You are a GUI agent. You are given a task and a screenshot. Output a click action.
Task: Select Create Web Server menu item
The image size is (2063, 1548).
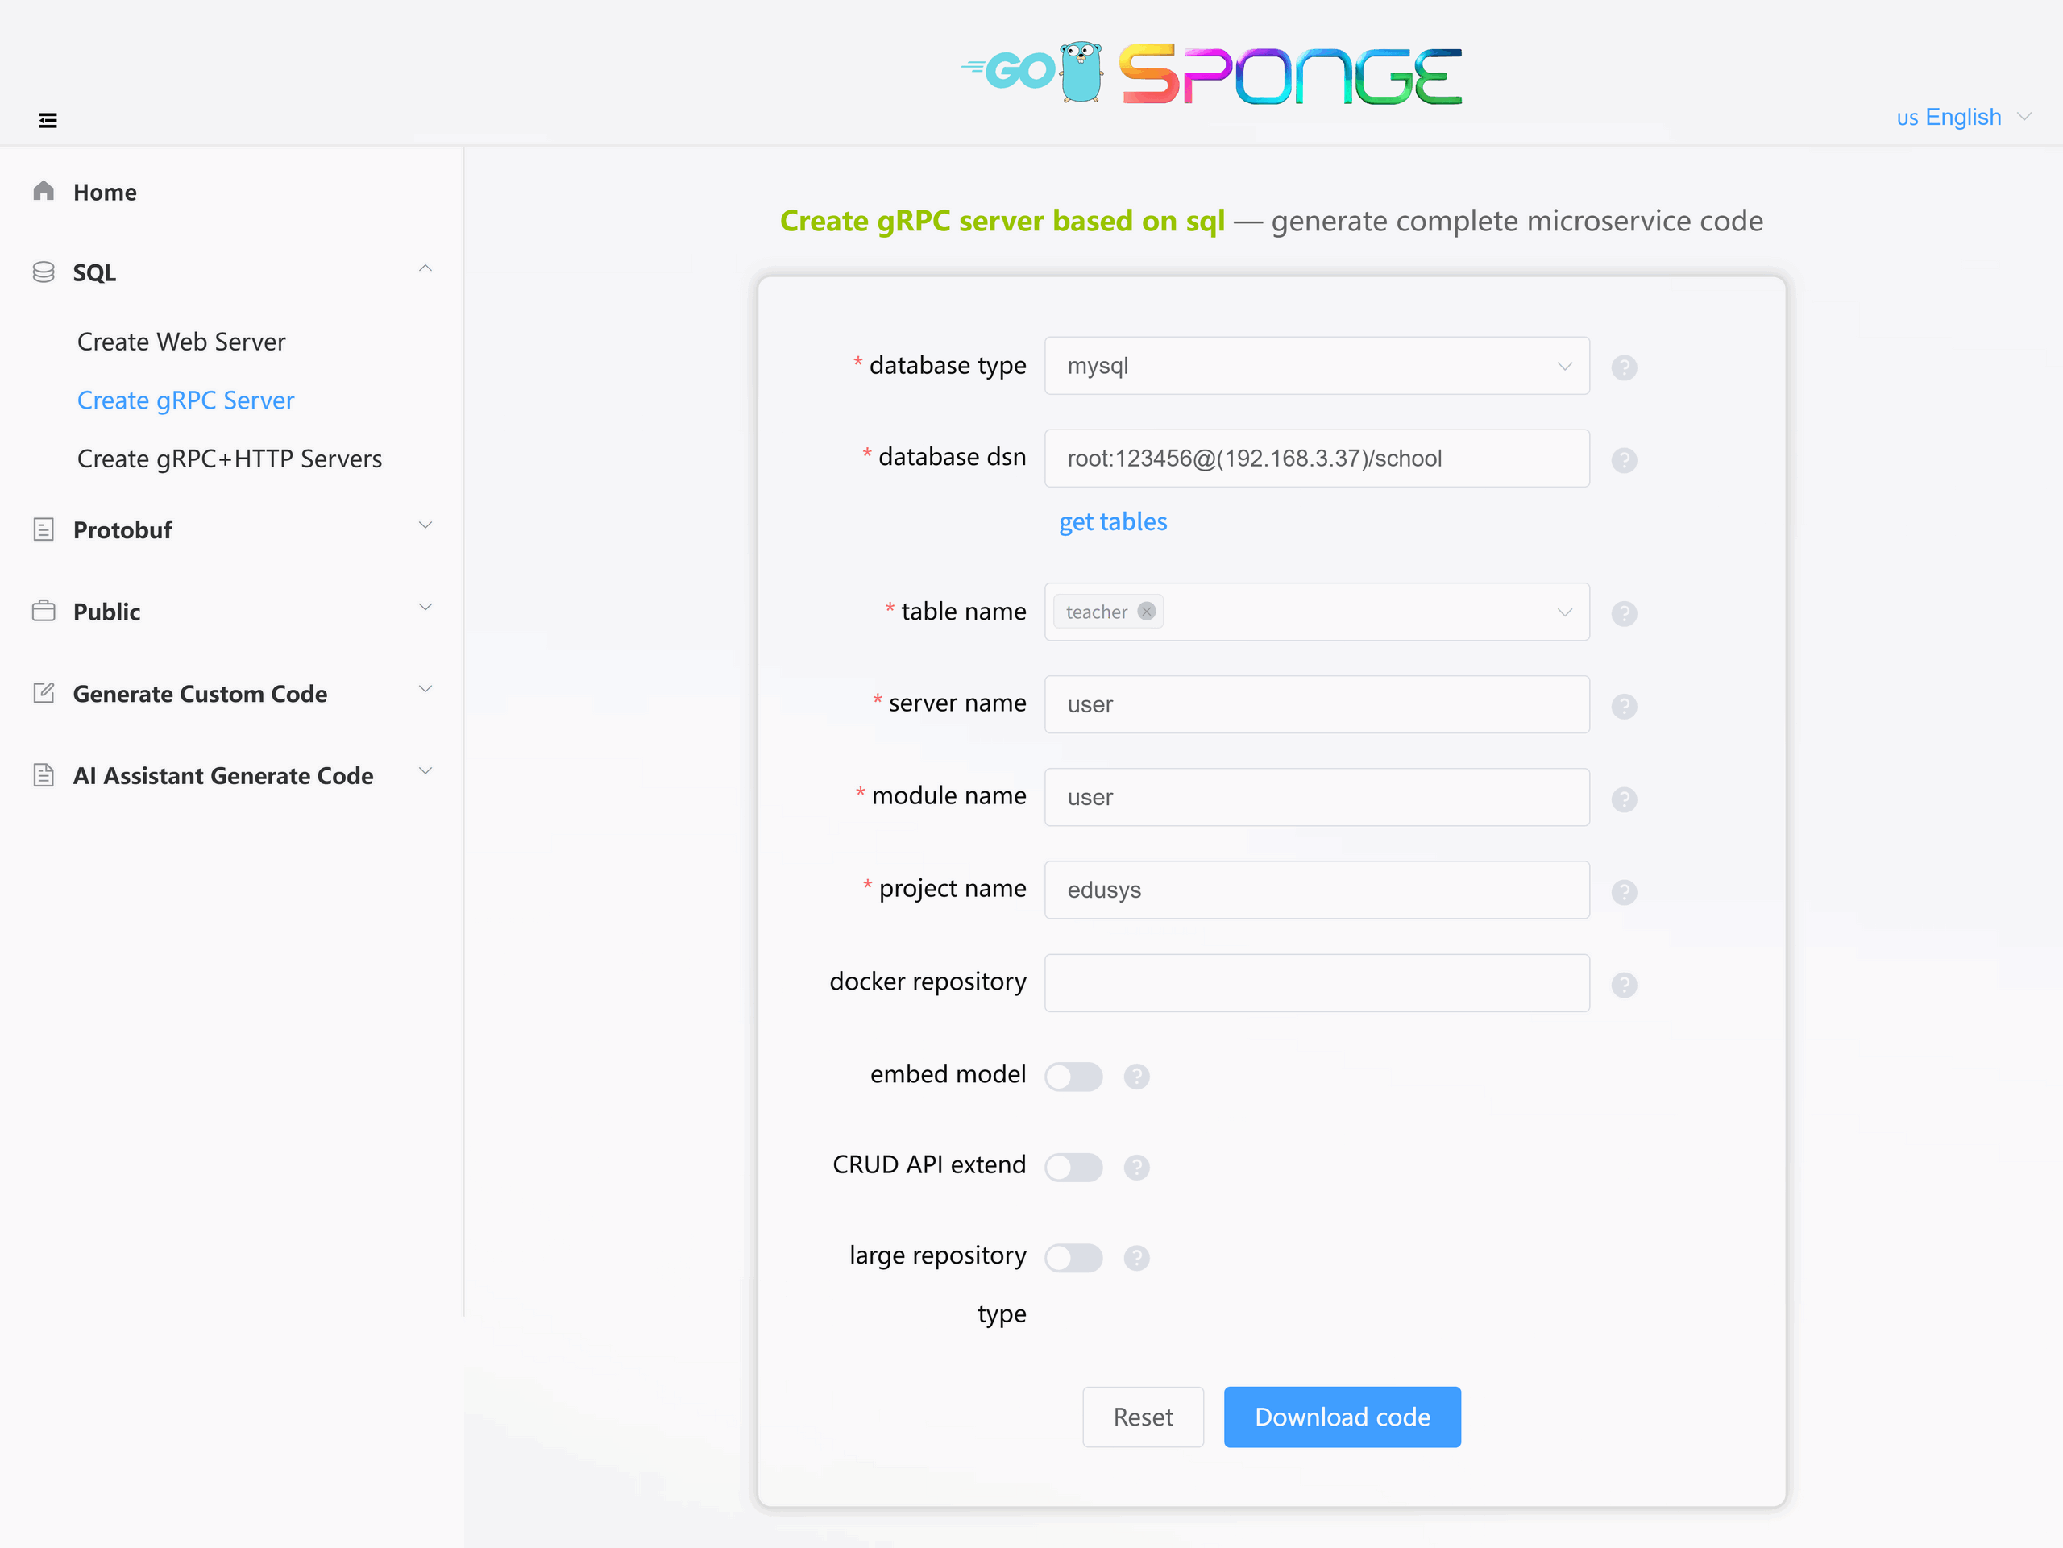tap(181, 342)
